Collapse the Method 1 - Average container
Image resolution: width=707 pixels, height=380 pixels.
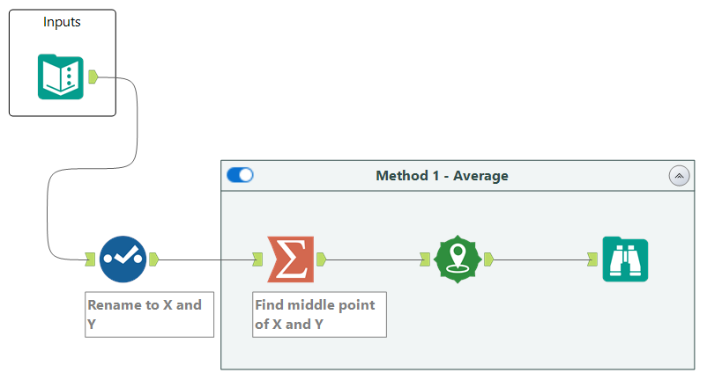pos(678,176)
